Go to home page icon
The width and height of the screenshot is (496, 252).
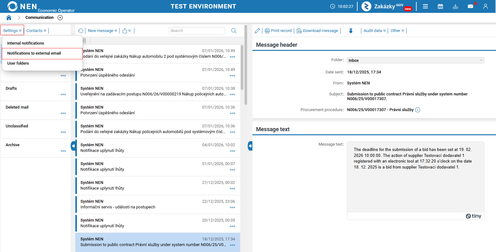pyautogui.click(x=9, y=18)
